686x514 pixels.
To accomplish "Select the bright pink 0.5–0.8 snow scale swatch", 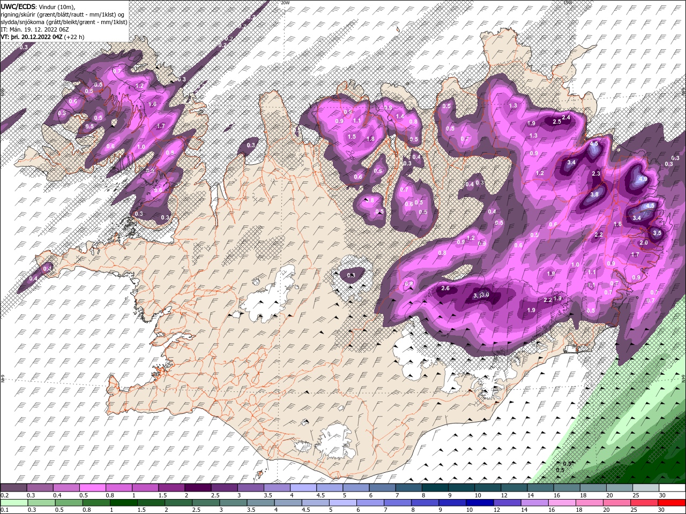I will pos(92,488).
